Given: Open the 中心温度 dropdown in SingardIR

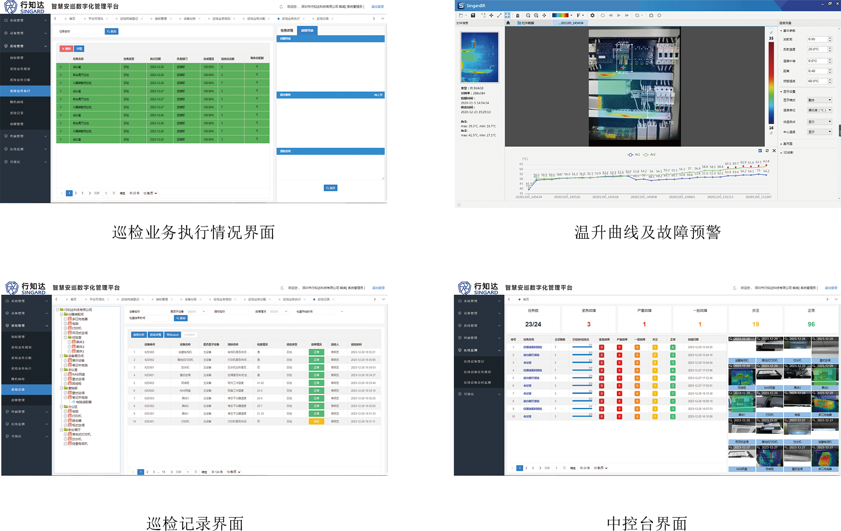Looking at the screenshot, I should coord(819,132).
